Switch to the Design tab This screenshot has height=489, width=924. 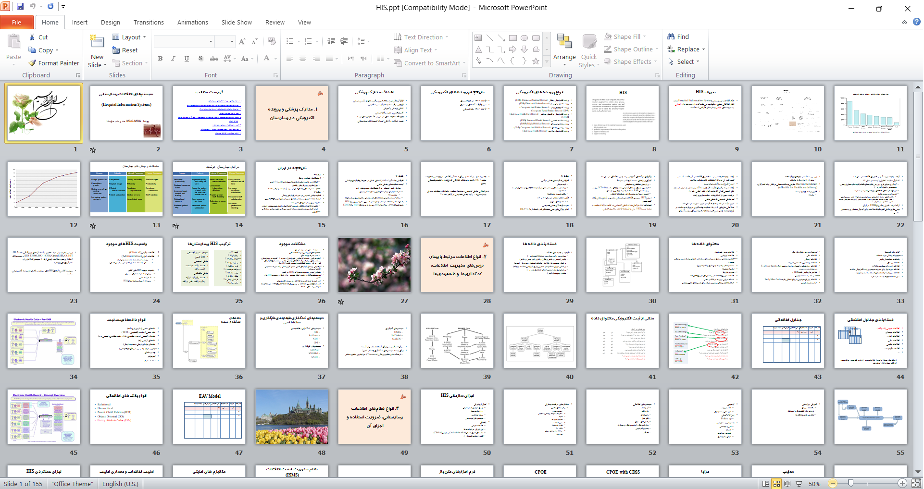[x=111, y=22]
